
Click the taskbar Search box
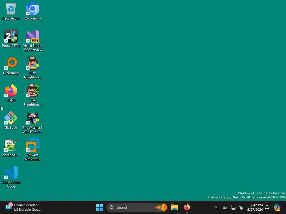(137, 207)
